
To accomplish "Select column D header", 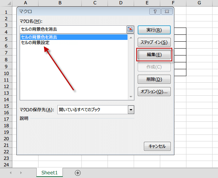I will pos(121,3).
